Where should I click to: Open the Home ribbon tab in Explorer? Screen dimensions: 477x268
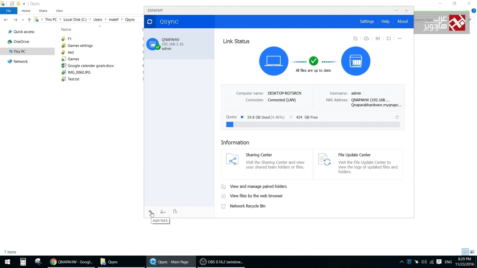26,11
